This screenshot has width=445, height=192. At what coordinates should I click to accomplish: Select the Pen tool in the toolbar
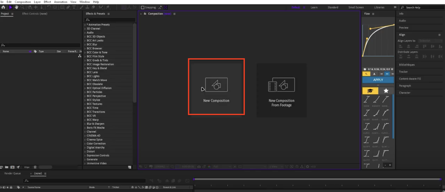[x=69, y=7]
